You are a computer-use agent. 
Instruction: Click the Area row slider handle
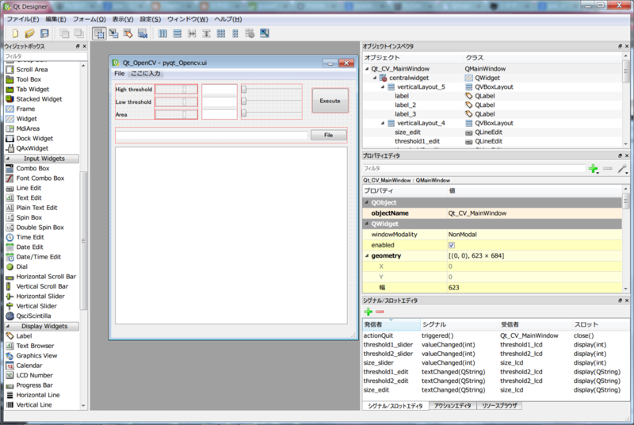tap(244, 113)
